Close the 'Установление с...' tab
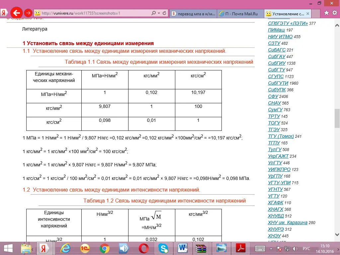 point(308,14)
